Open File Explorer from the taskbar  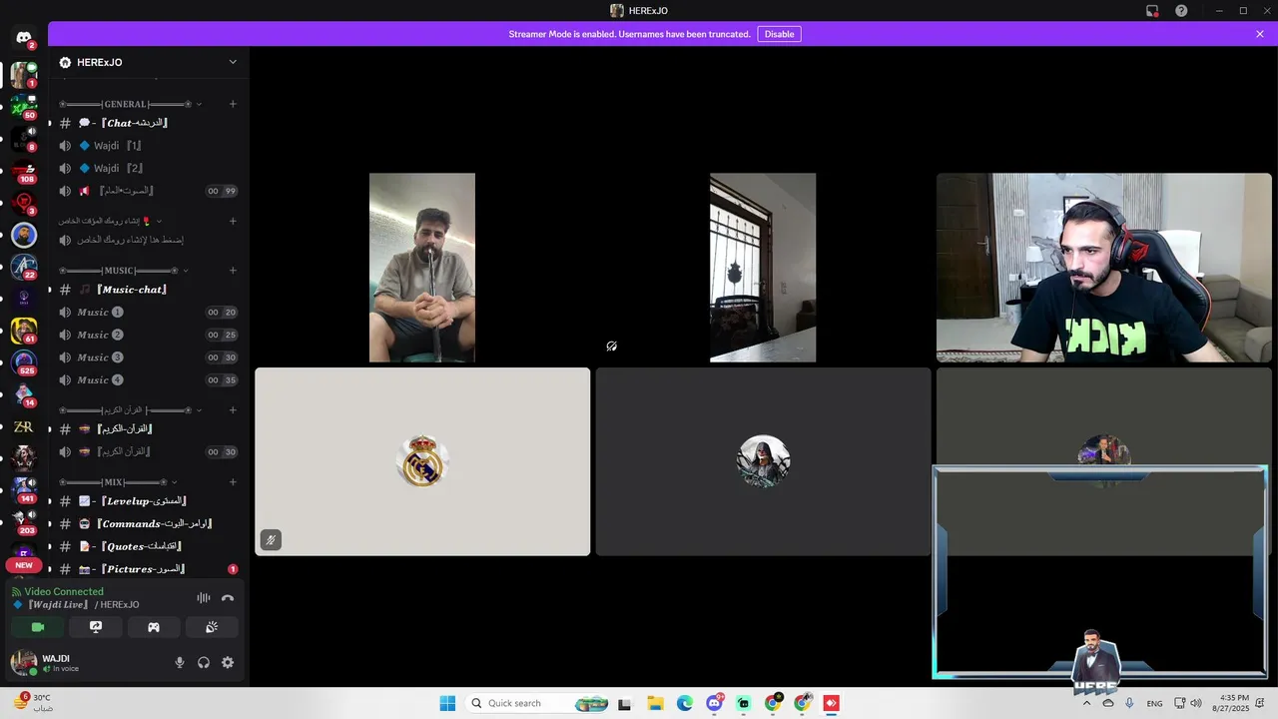[x=655, y=703]
